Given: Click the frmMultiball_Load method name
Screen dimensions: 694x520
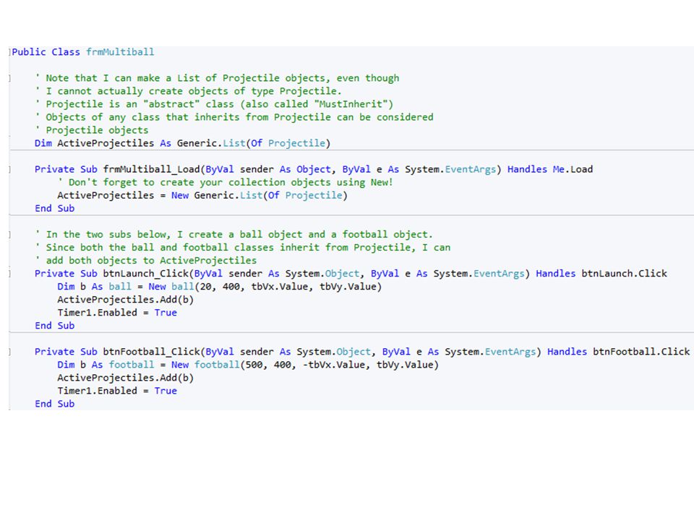Looking at the screenshot, I should (x=151, y=169).
